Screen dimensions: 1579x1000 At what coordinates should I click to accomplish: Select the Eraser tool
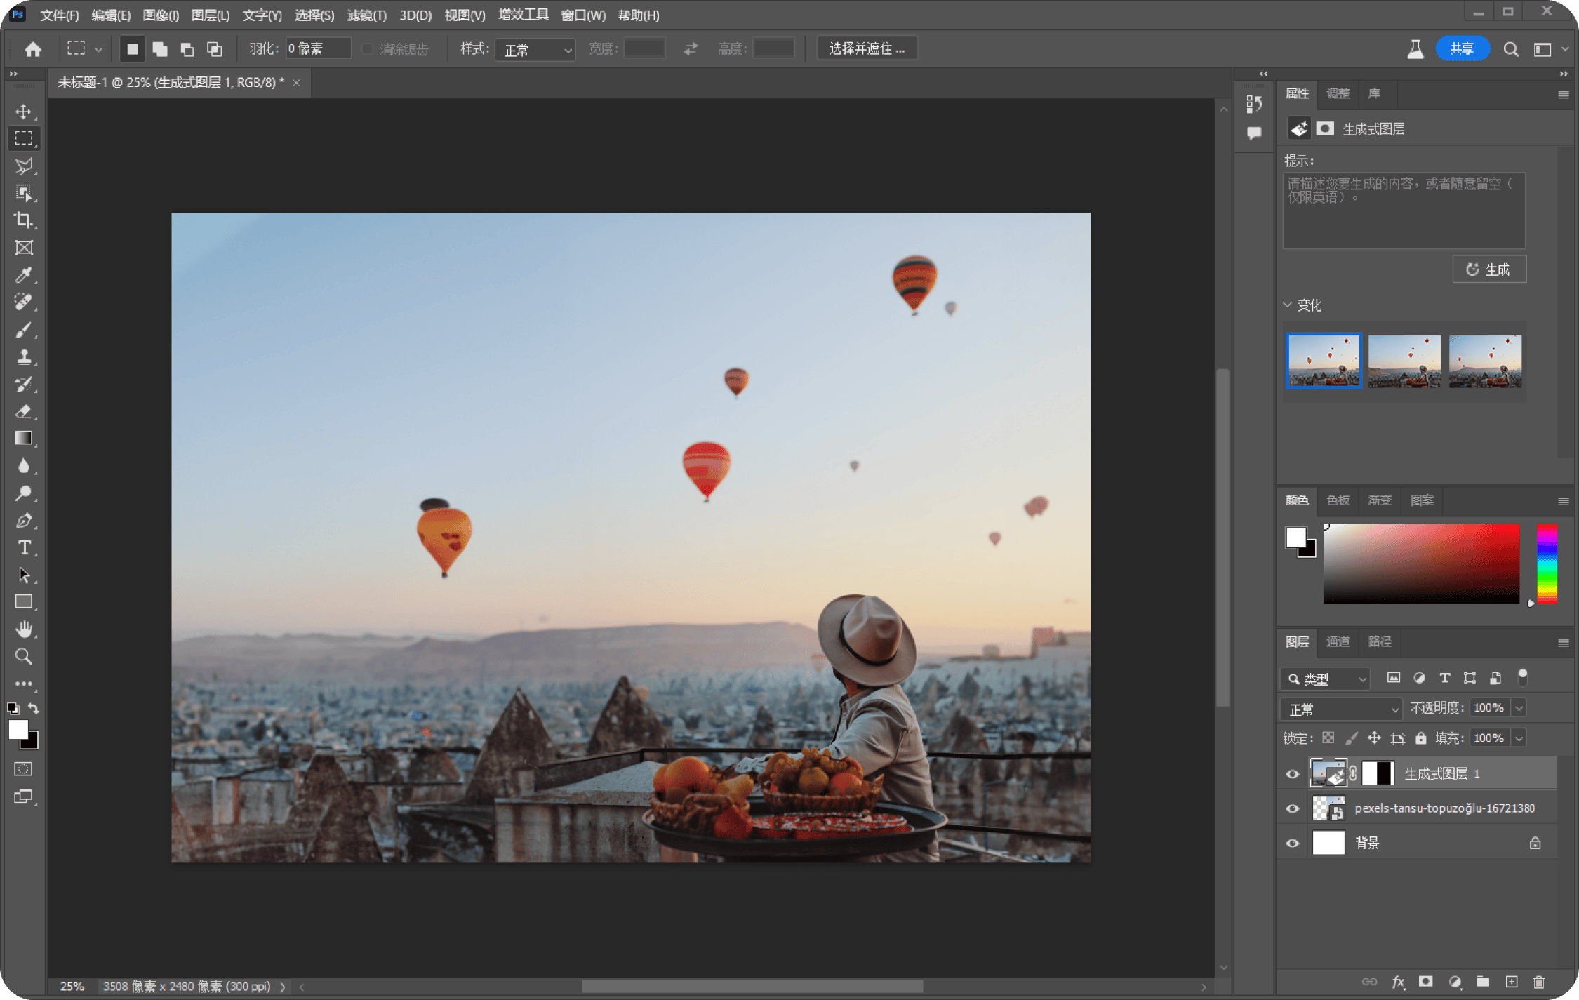[24, 411]
